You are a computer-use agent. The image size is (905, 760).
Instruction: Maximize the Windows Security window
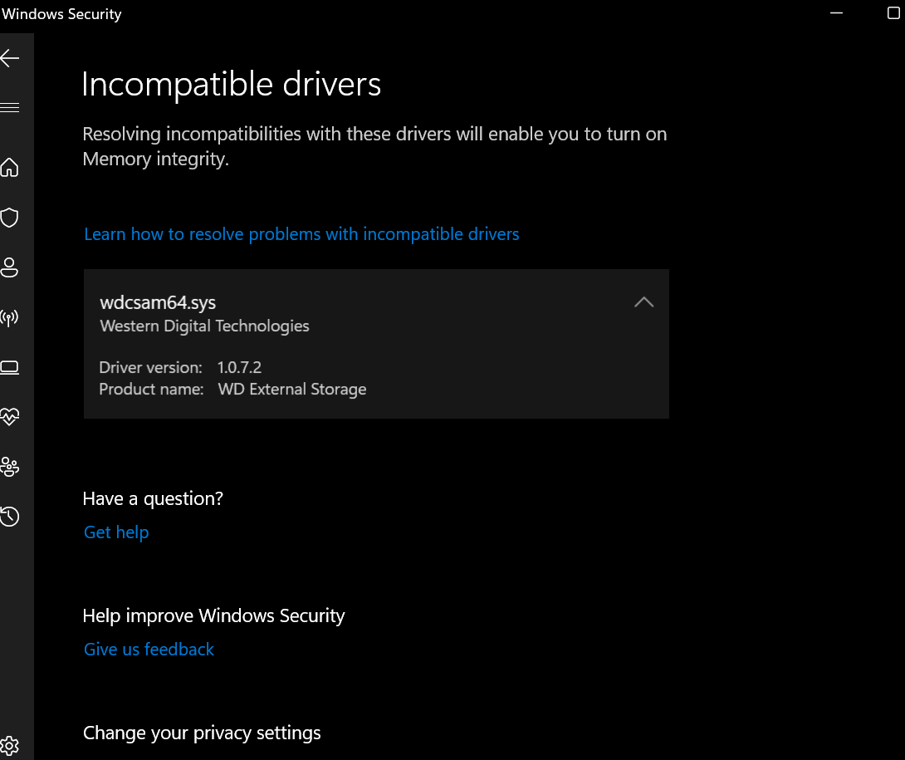coord(893,13)
